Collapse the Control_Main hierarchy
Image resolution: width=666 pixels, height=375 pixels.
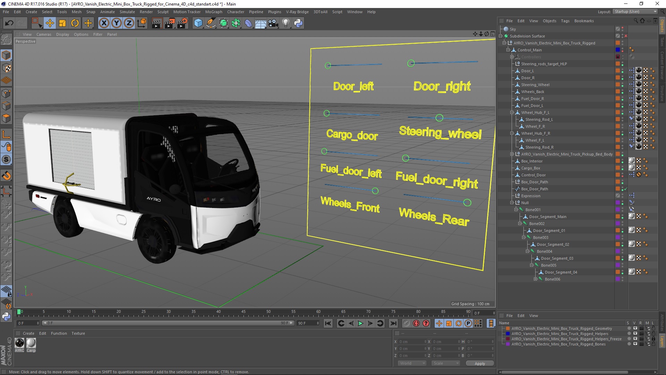coord(508,50)
